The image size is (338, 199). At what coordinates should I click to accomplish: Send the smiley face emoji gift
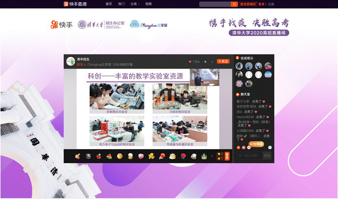[119, 156]
